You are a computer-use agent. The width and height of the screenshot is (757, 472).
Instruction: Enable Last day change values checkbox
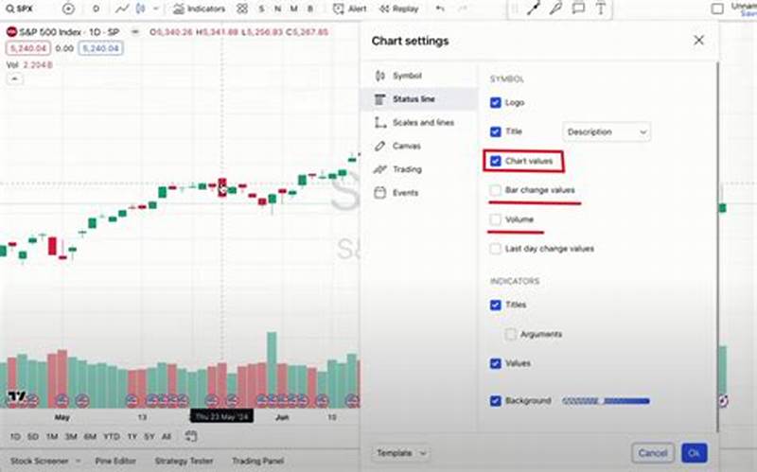click(x=495, y=249)
